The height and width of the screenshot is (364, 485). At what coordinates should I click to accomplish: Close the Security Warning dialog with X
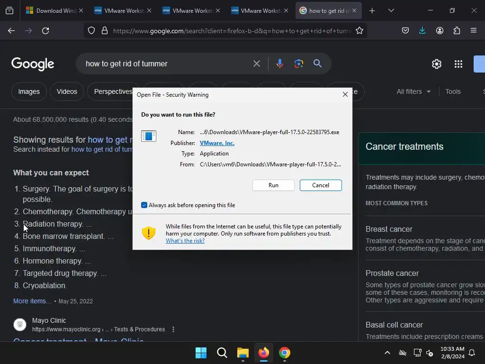[345, 94]
